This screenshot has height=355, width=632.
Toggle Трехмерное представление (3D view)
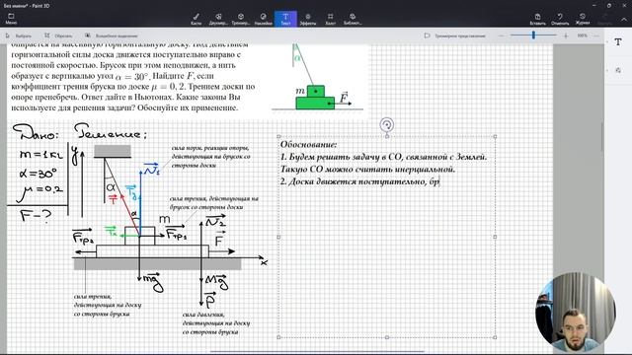455,35
